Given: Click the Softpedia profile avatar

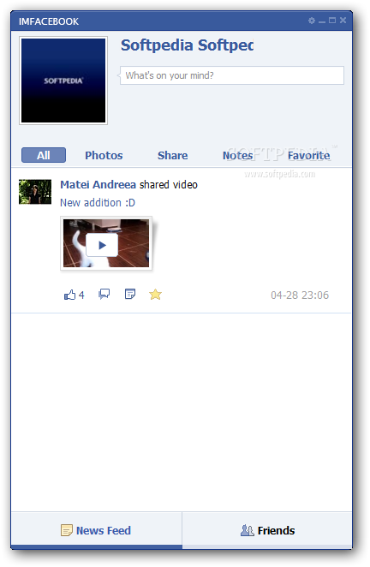Looking at the screenshot, I should [63, 81].
